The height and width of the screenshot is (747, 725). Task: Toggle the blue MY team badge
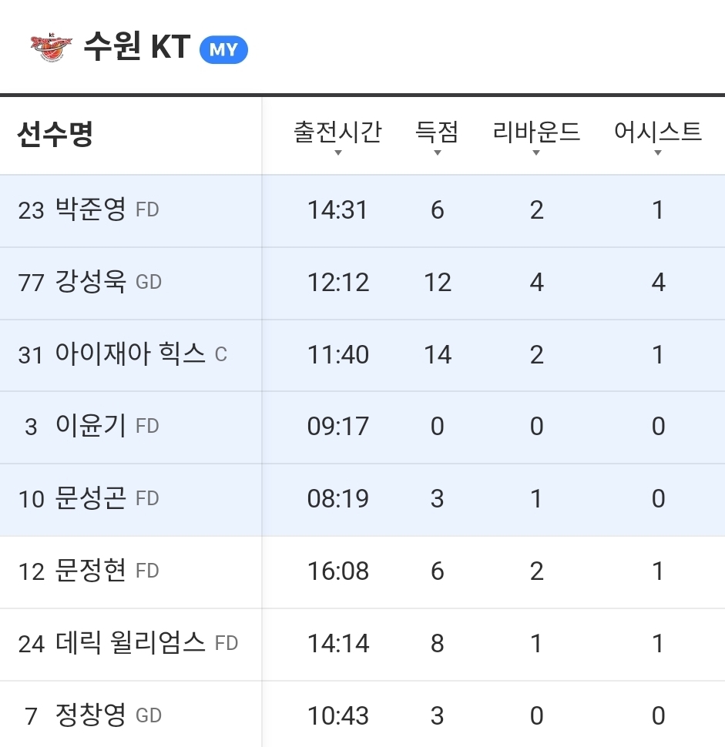[223, 49]
